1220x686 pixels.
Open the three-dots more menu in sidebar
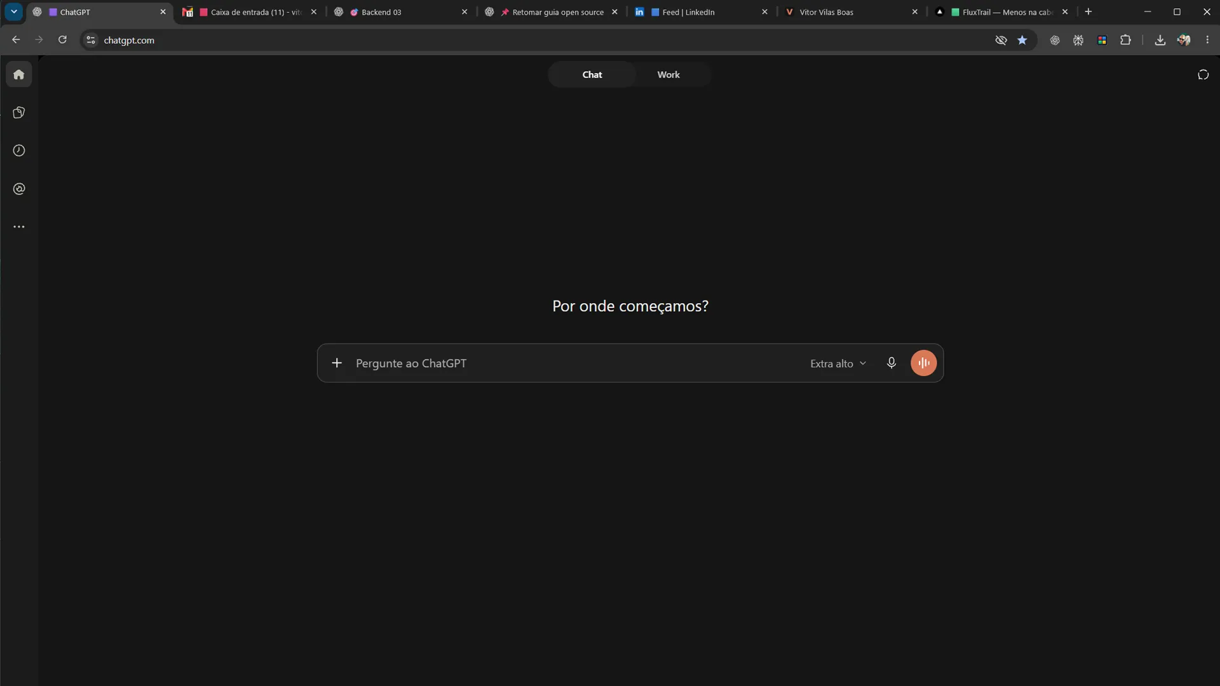[19, 227]
